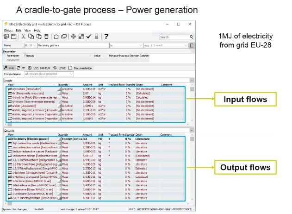Open the View menu
The width and height of the screenshot is (292, 214).
coord(28,30)
